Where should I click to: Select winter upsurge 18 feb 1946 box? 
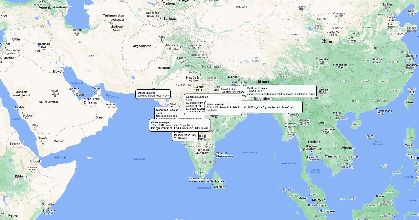(179, 125)
